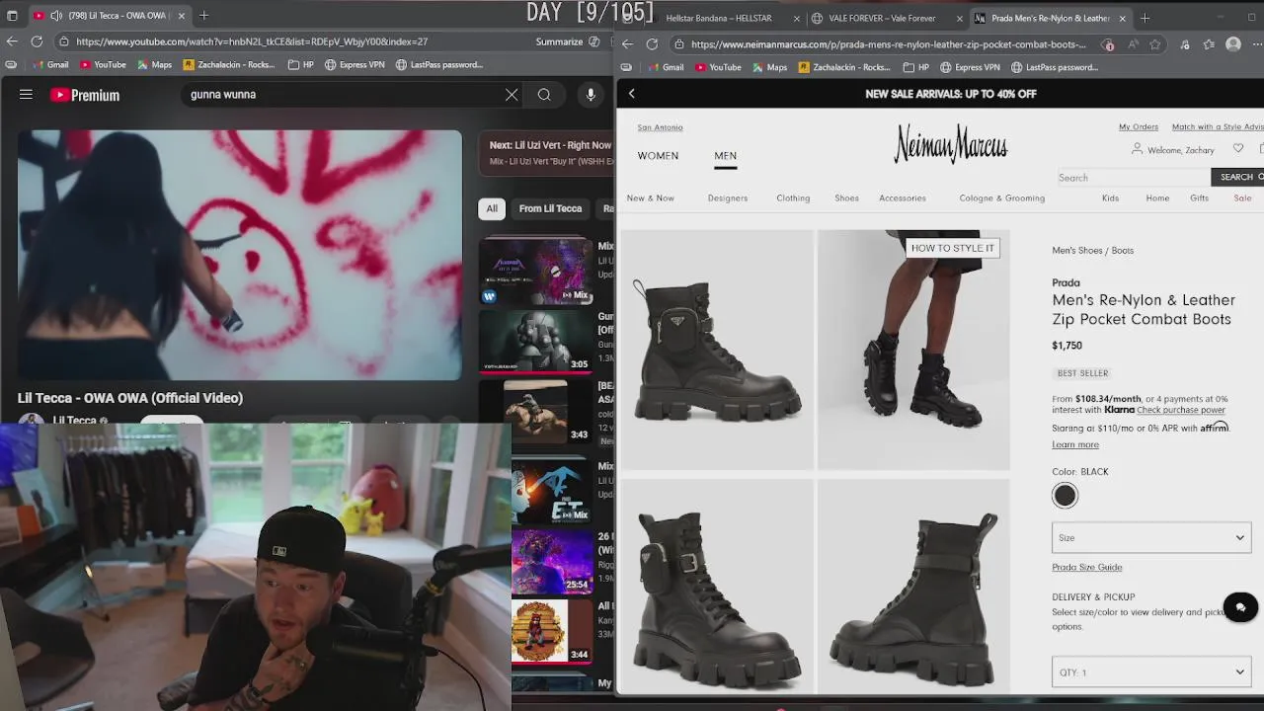
Task: Open the Prada brand link
Action: click(x=1066, y=283)
